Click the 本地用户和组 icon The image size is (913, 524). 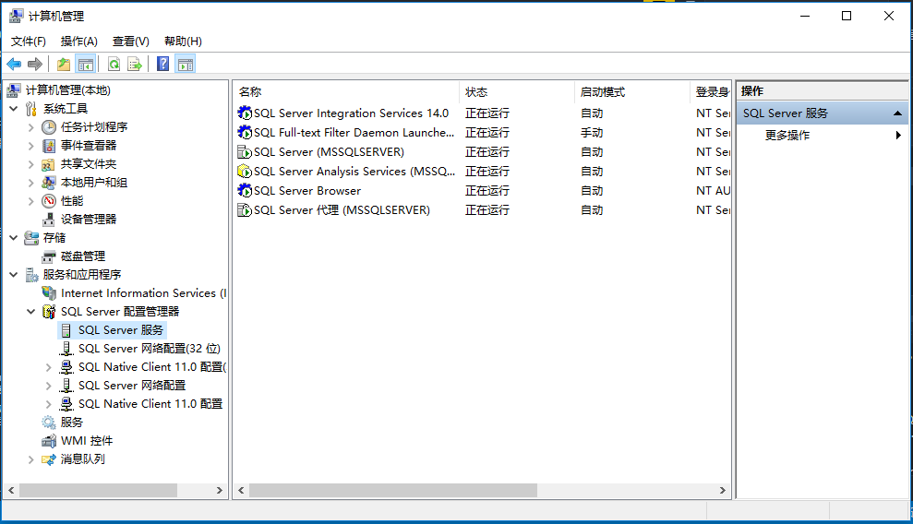pos(48,183)
